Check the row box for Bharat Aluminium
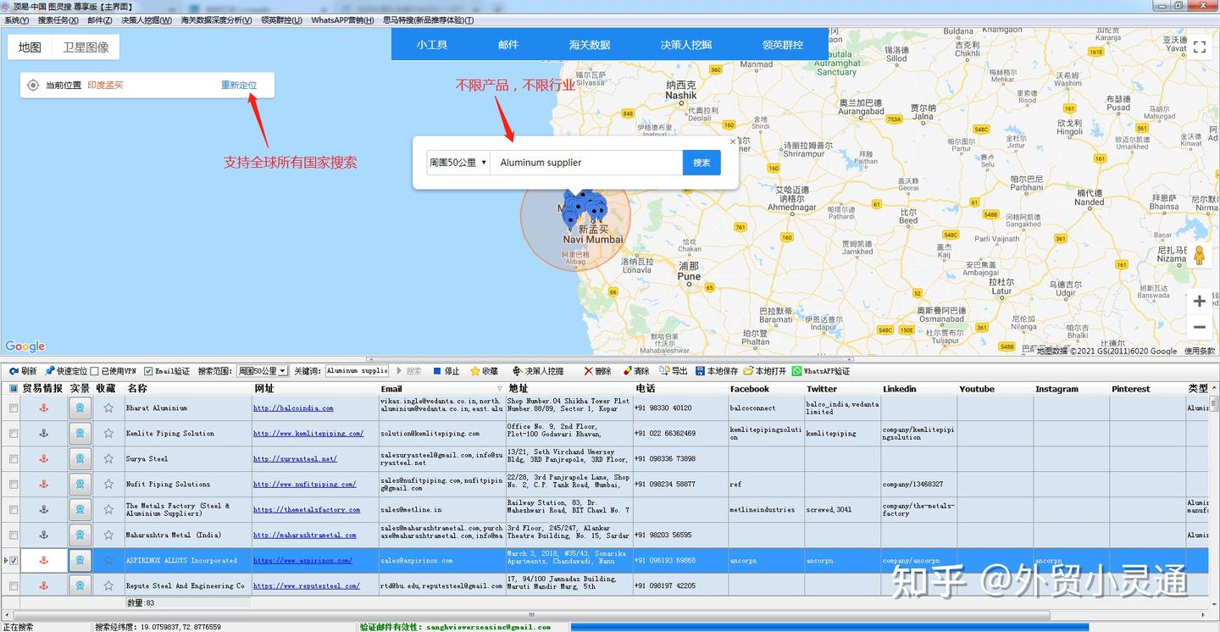Screen dimensions: 1220x632 [x=14, y=408]
